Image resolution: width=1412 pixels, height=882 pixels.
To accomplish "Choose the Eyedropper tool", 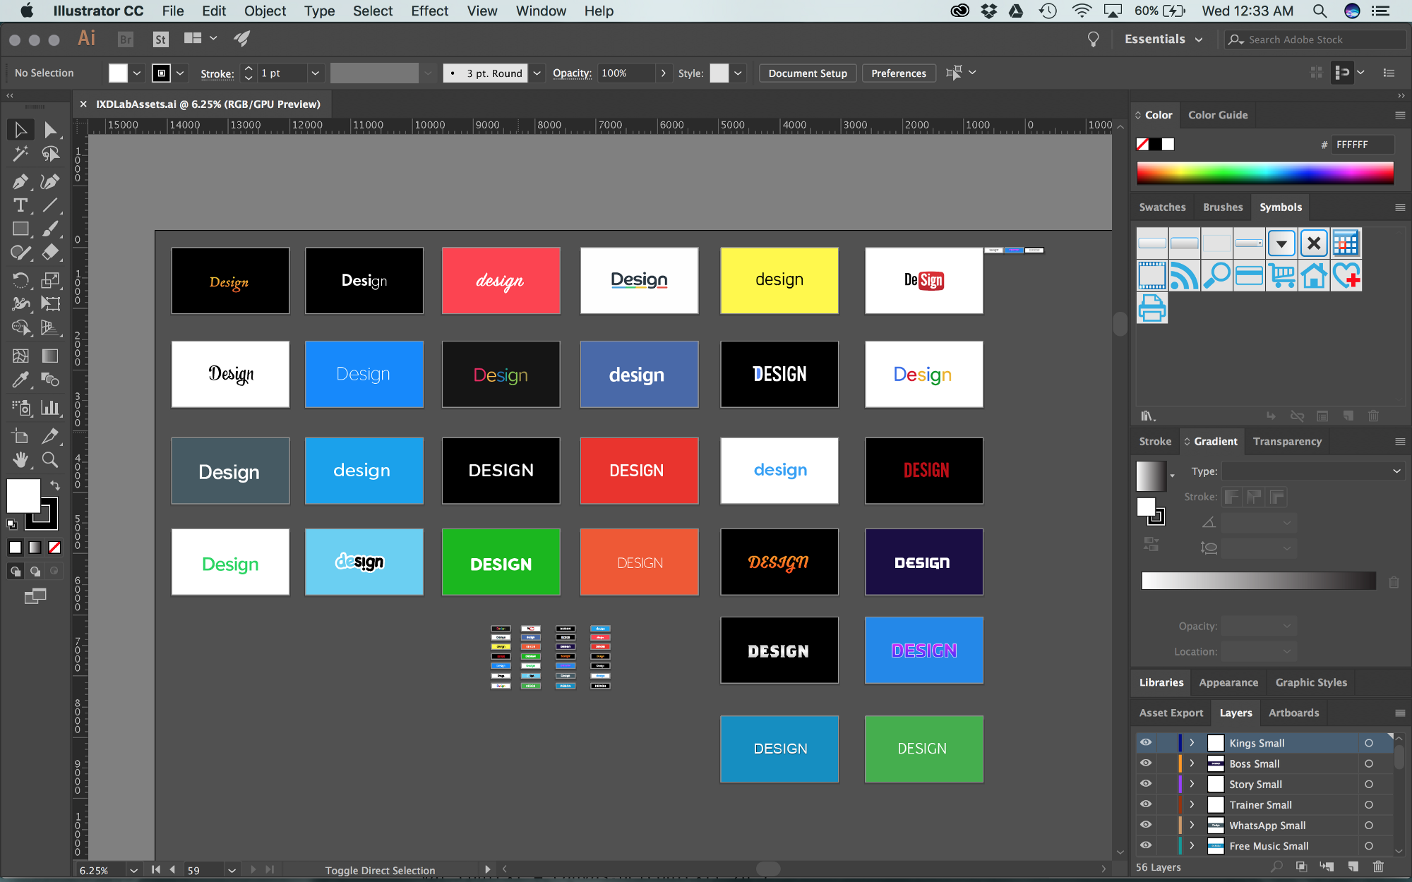I will (20, 380).
